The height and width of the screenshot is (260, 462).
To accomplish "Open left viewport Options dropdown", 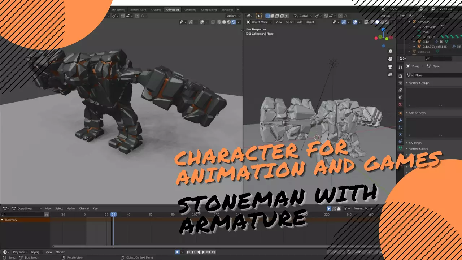I will coord(233,16).
